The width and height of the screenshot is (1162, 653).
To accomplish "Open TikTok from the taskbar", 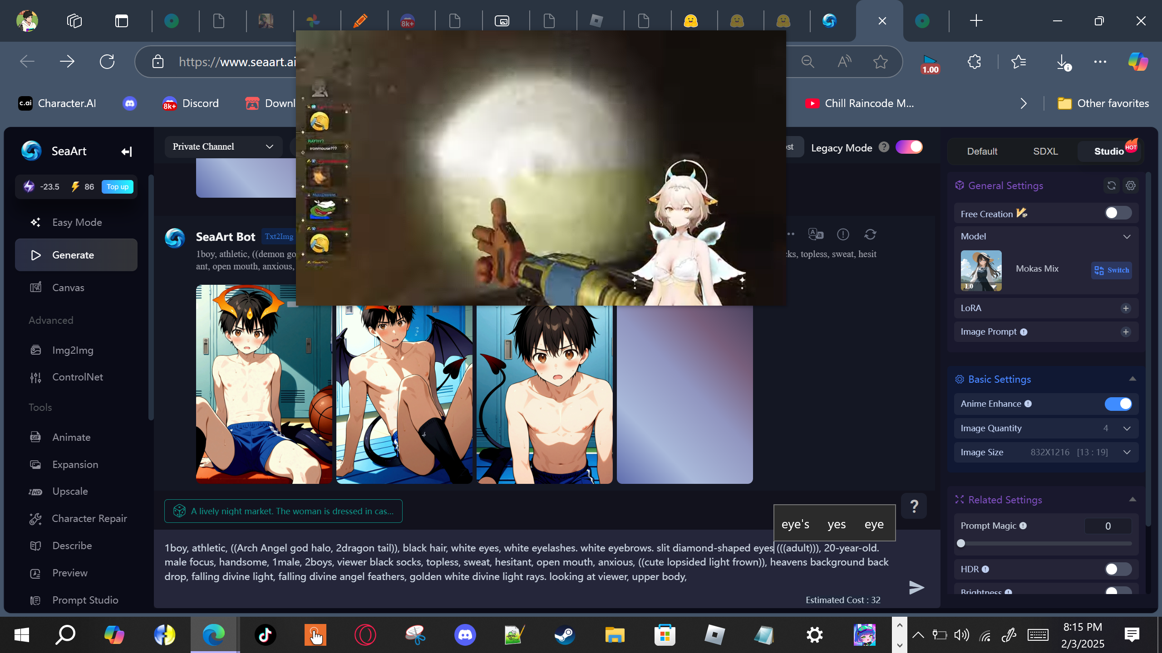I will pyautogui.click(x=266, y=635).
